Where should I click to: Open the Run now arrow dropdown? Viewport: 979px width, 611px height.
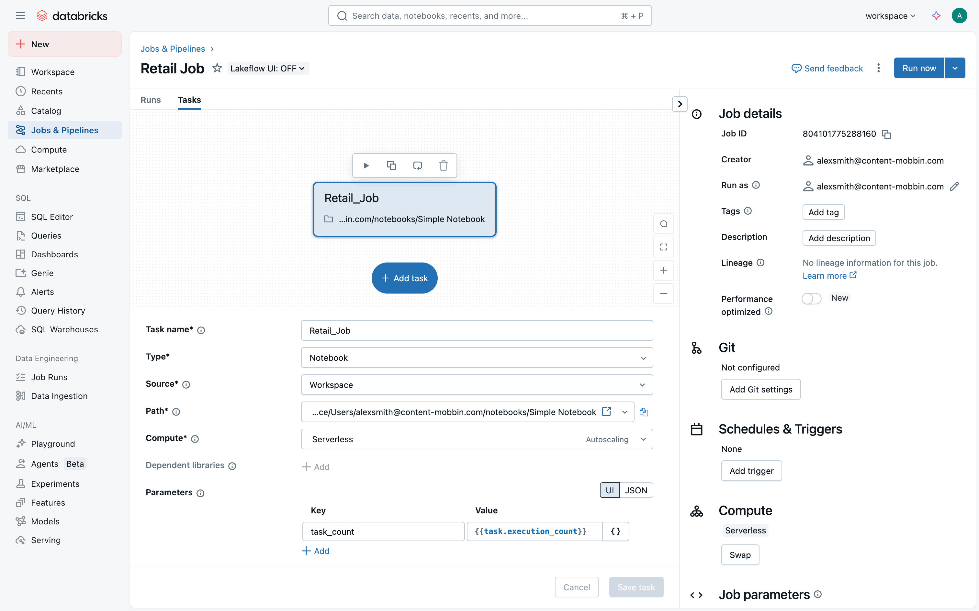pyautogui.click(x=955, y=68)
